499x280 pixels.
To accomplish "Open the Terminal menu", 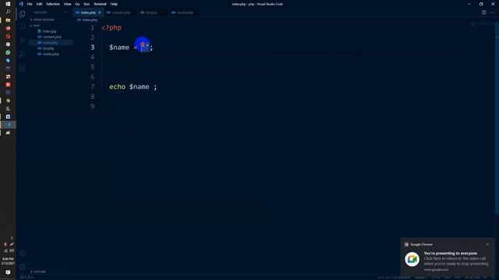I will (100, 4).
